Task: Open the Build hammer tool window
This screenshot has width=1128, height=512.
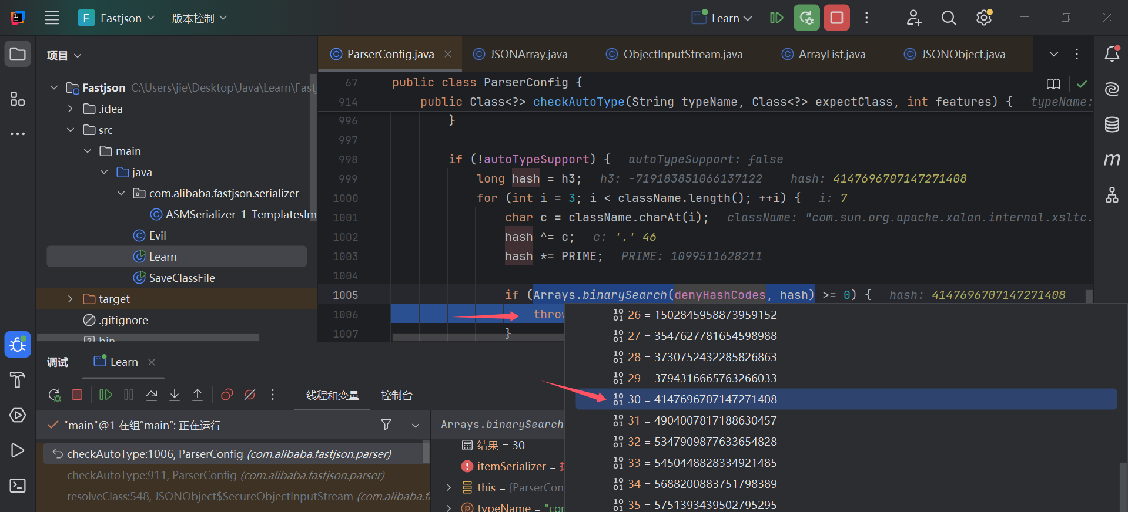Action: click(x=18, y=380)
